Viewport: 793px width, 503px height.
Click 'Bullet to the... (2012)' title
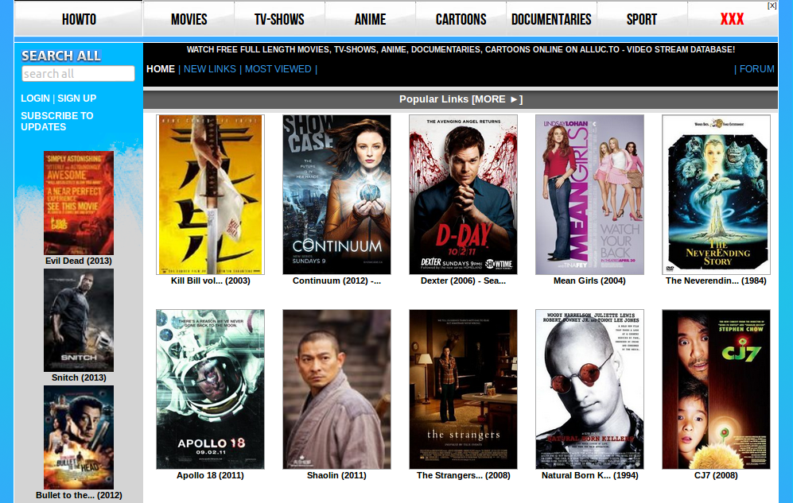[x=79, y=495]
